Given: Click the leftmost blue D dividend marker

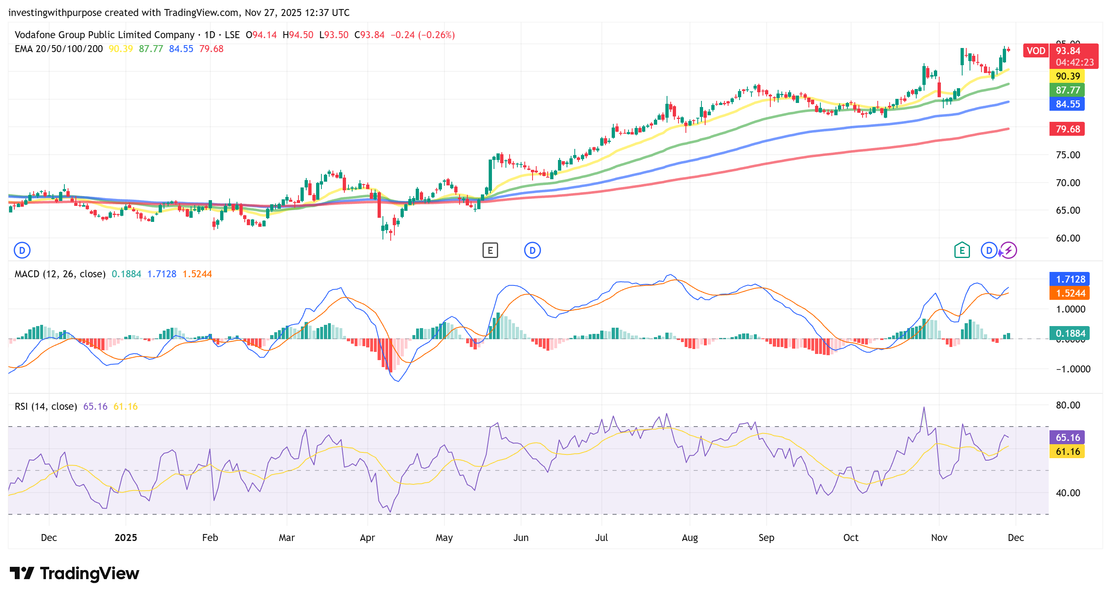Looking at the screenshot, I should tap(22, 250).
